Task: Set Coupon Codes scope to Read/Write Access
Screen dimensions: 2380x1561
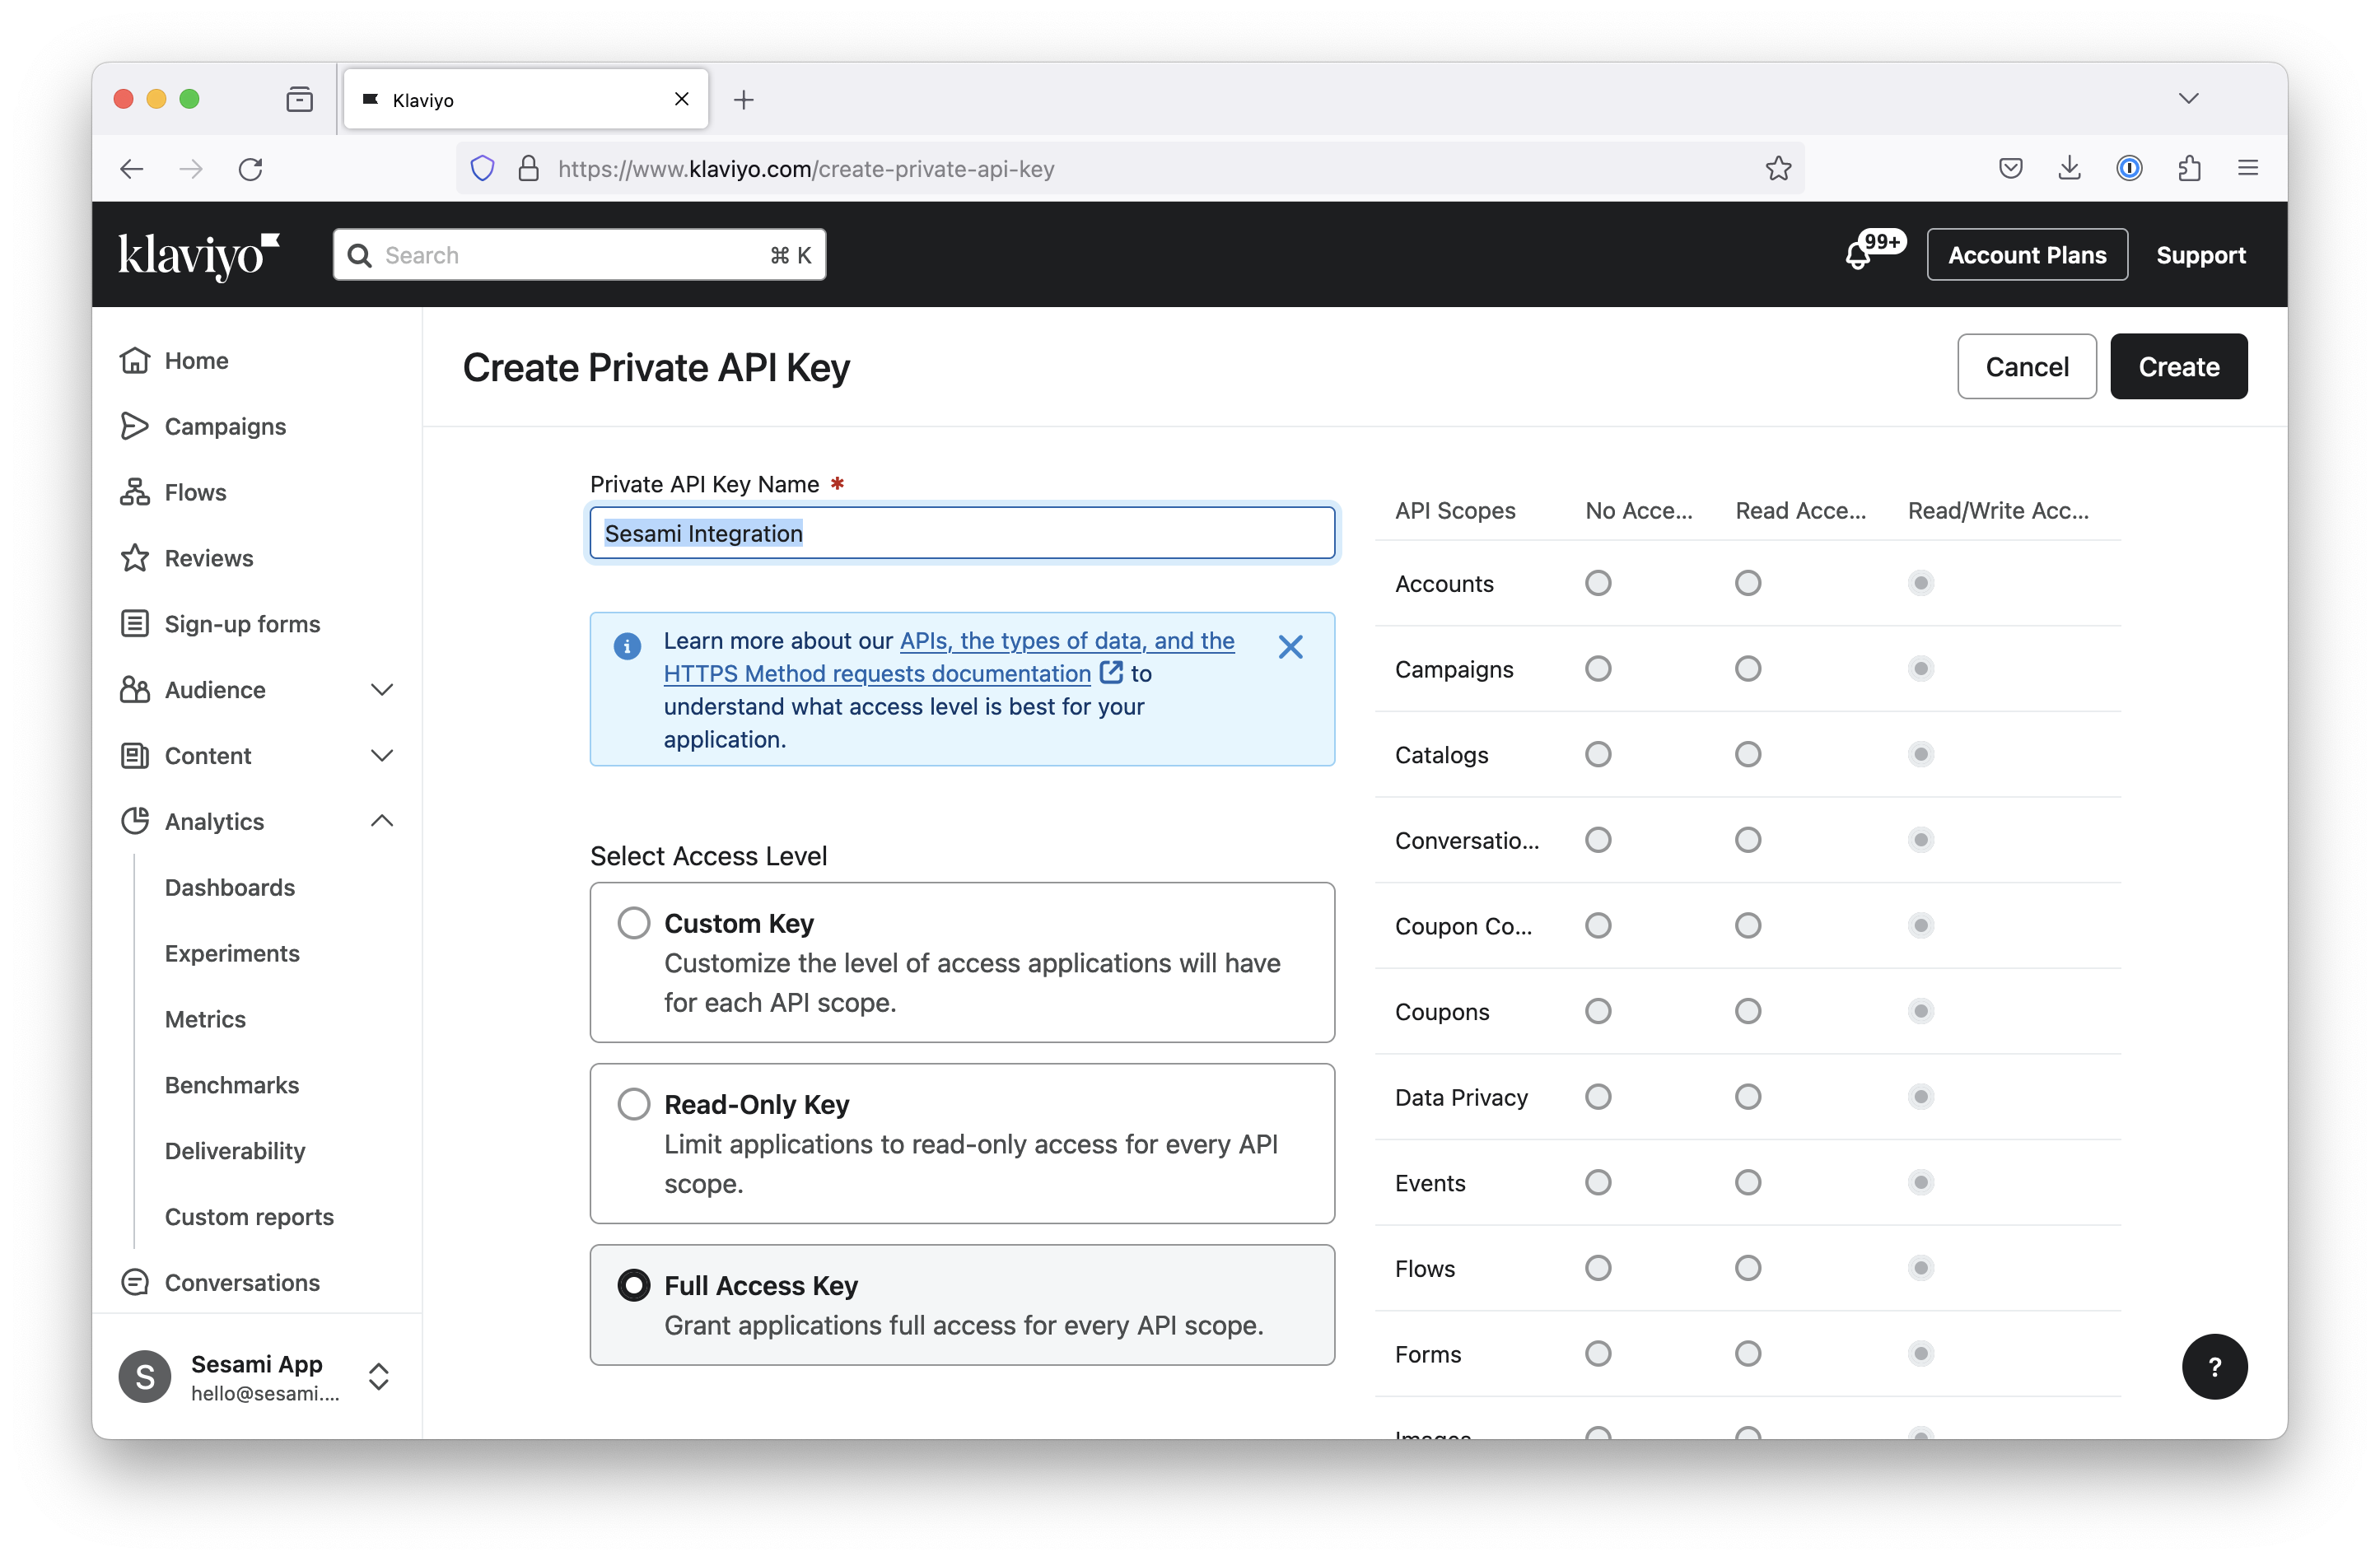Action: [x=1920, y=925]
